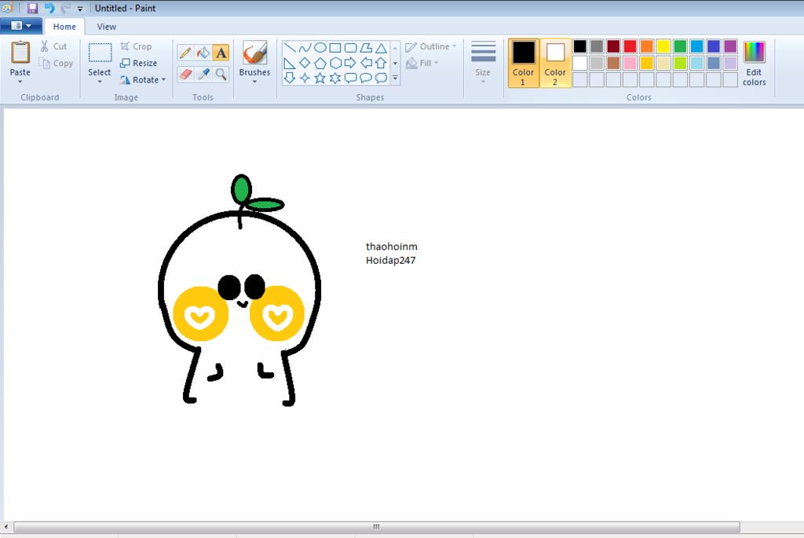Open the shape Outline dropdown
The height and width of the screenshot is (538, 804).
pos(431,46)
